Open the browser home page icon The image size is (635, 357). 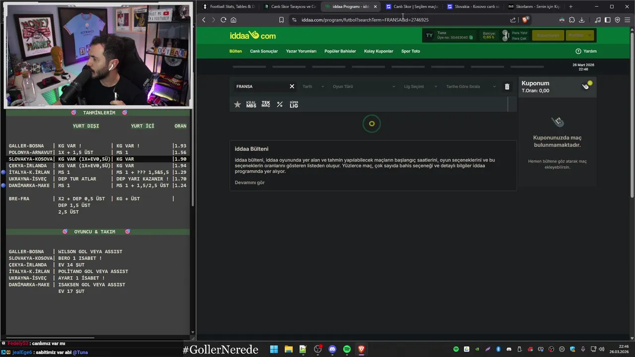233,20
